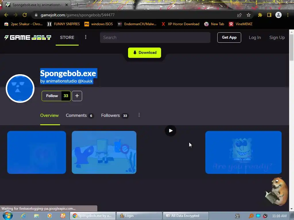Open the three-dot menu beside STORE
294x220 pixels.
(x=86, y=37)
